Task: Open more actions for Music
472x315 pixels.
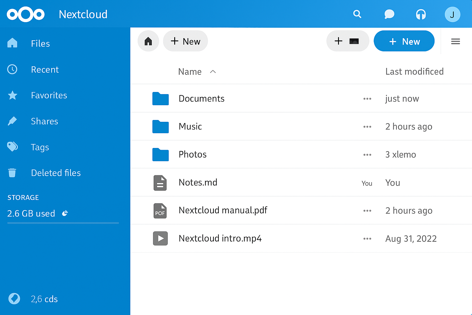Action: coord(367,127)
